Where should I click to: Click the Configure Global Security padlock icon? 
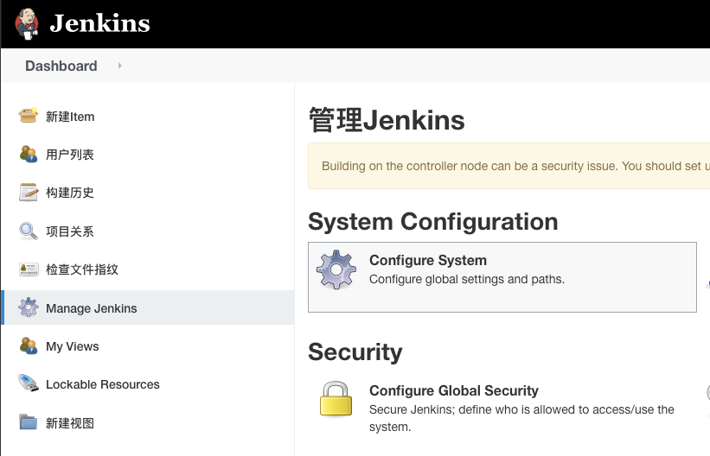coord(336,398)
